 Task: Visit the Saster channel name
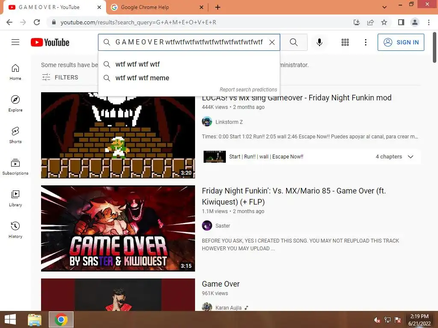222,225
